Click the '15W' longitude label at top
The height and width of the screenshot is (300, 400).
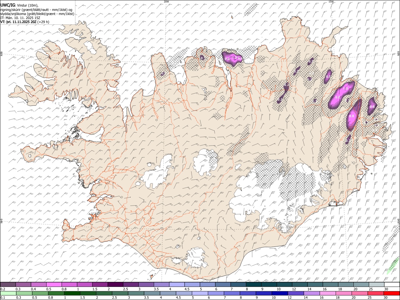[331, 2]
